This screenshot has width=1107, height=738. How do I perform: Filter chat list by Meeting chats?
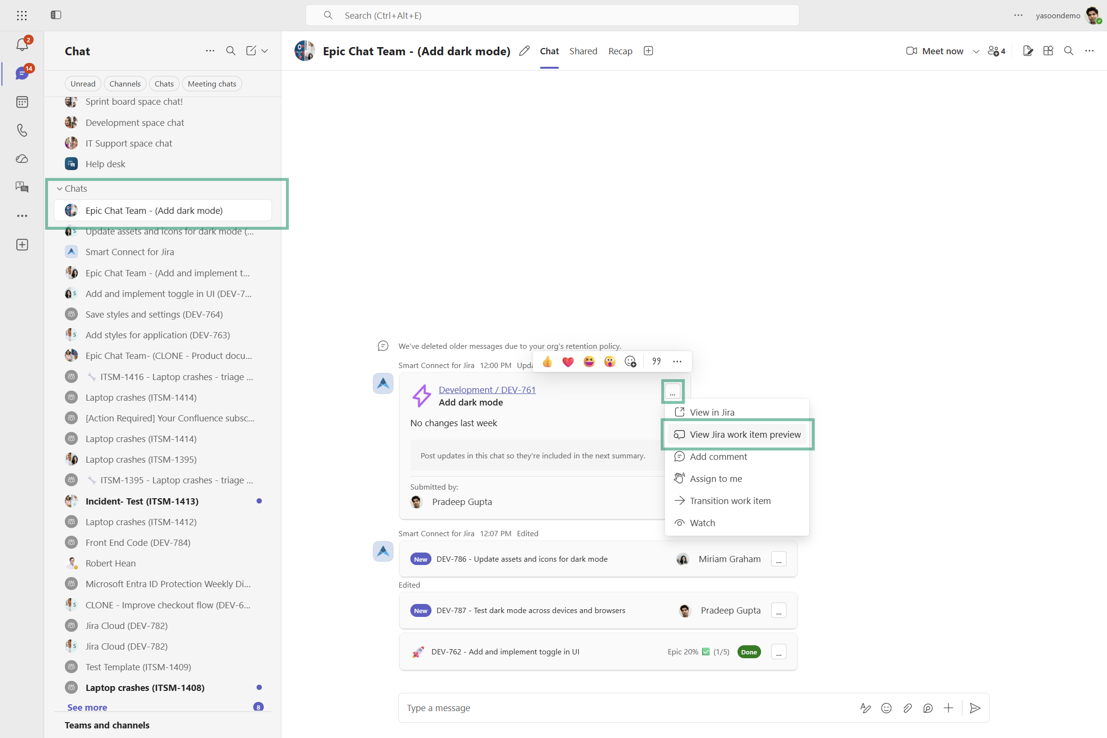coord(212,84)
